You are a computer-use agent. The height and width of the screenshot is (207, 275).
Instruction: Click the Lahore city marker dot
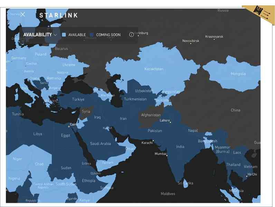point(170,122)
